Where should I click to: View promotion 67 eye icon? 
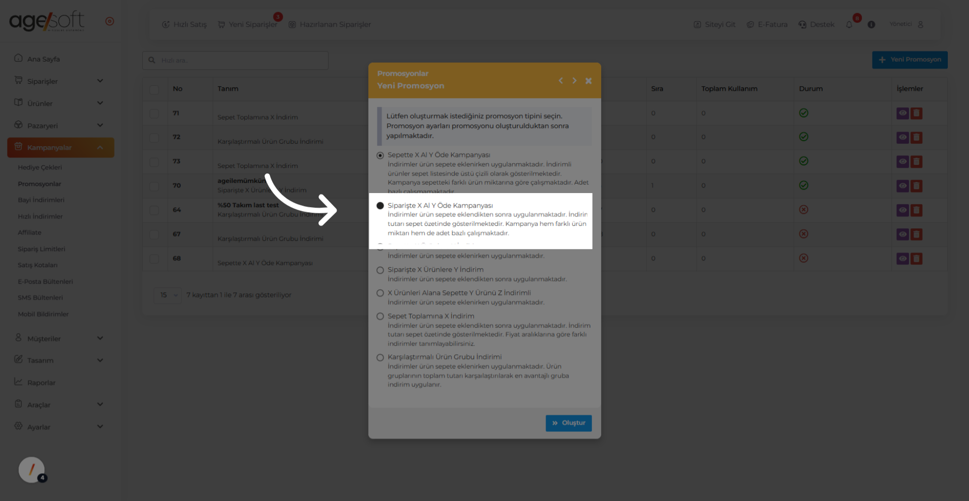pyautogui.click(x=903, y=234)
